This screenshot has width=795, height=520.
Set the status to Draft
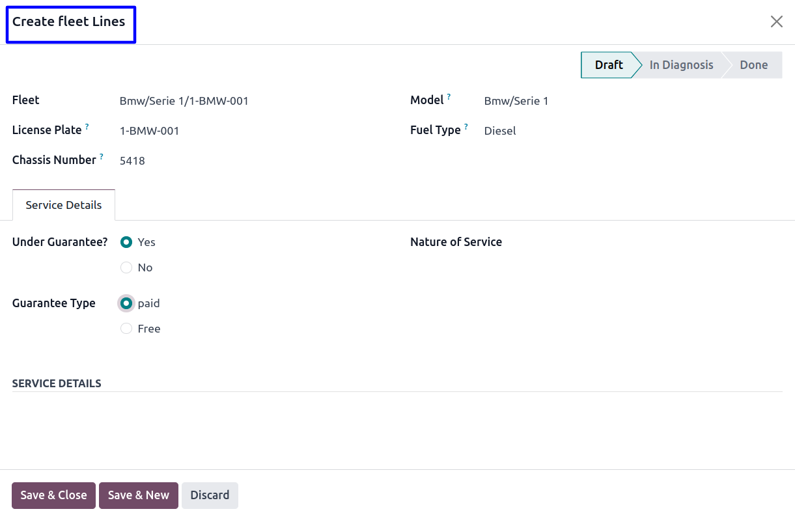tap(608, 65)
